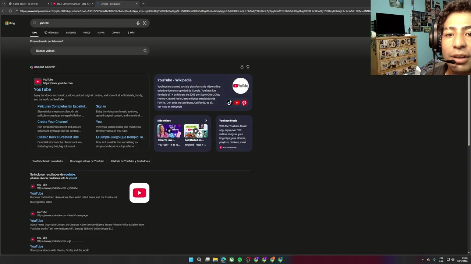
Task: Open Windows taskbar search
Action: click(x=199, y=260)
